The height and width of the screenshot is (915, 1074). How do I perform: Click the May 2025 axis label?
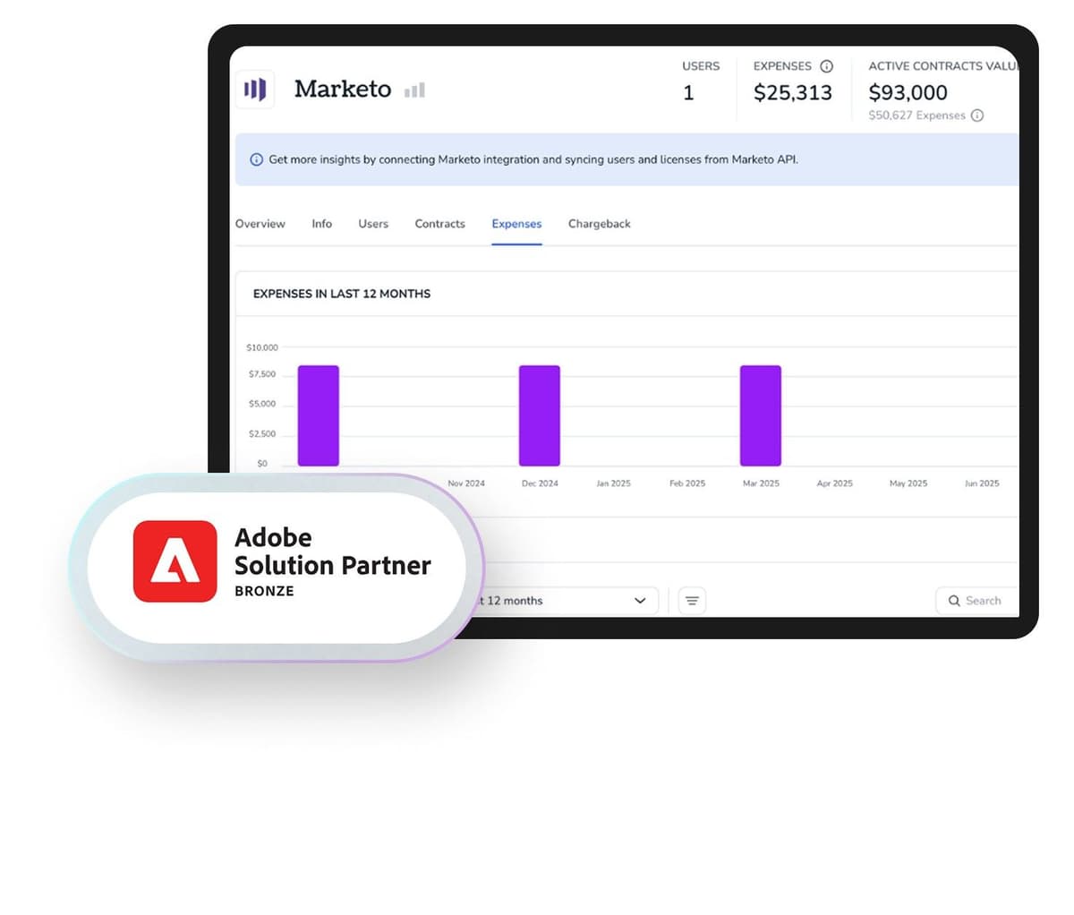tap(908, 483)
